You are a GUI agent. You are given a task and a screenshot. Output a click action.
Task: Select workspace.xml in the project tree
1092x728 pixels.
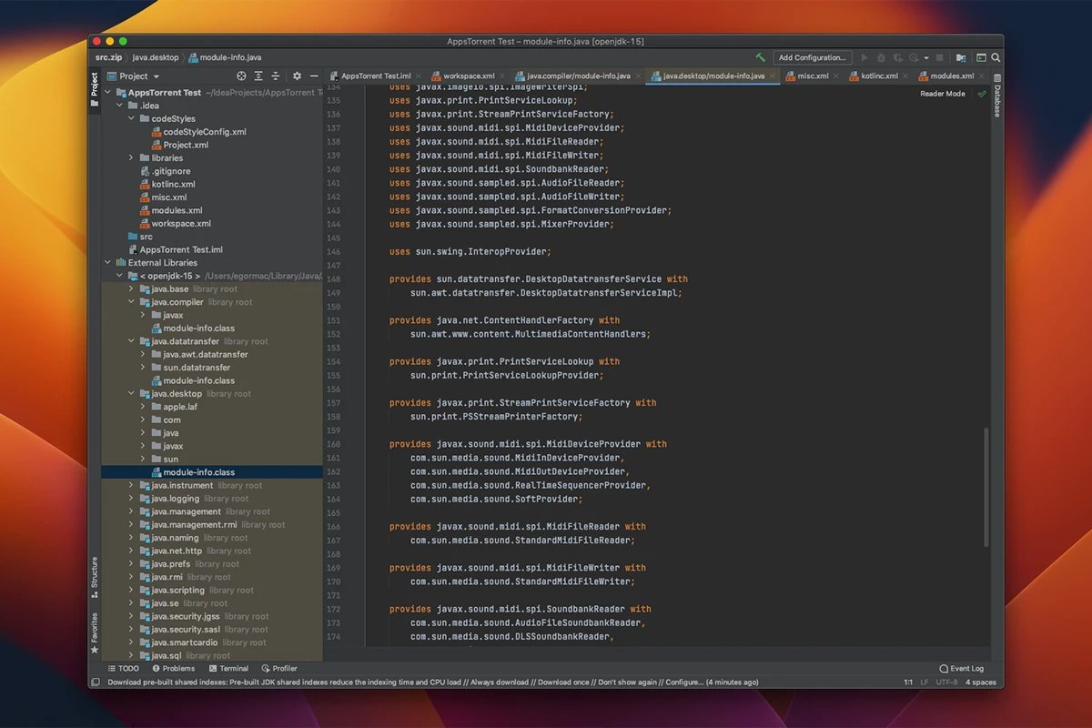coord(180,224)
